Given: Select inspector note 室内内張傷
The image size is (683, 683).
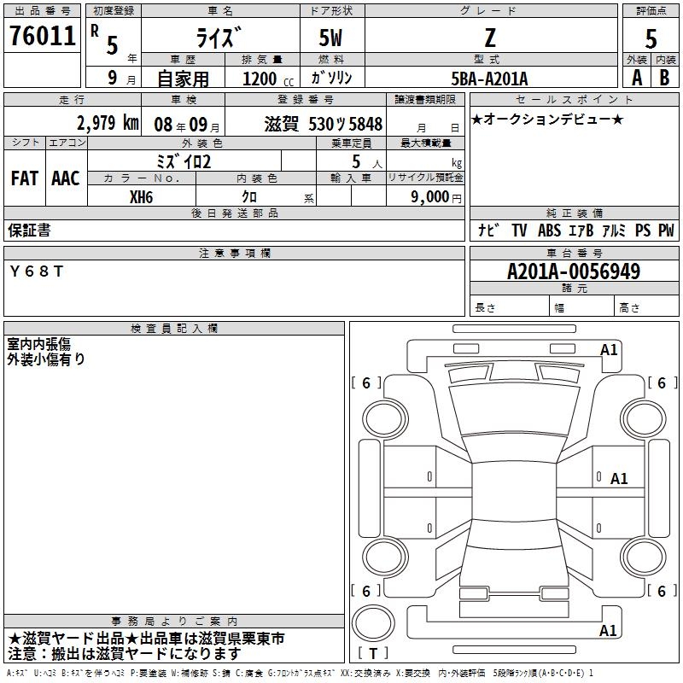Looking at the screenshot, I should [x=38, y=344].
